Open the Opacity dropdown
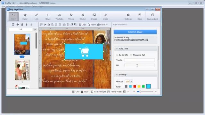 coord(131,81)
